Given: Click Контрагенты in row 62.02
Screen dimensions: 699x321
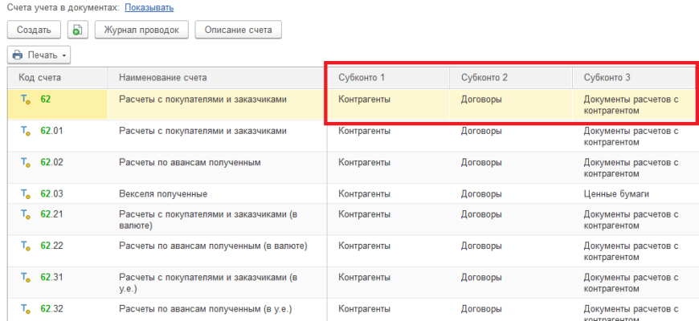Looking at the screenshot, I should point(364,162).
